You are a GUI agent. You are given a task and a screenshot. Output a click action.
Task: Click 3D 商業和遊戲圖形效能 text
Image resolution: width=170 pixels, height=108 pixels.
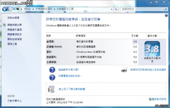(x=89, y=57)
